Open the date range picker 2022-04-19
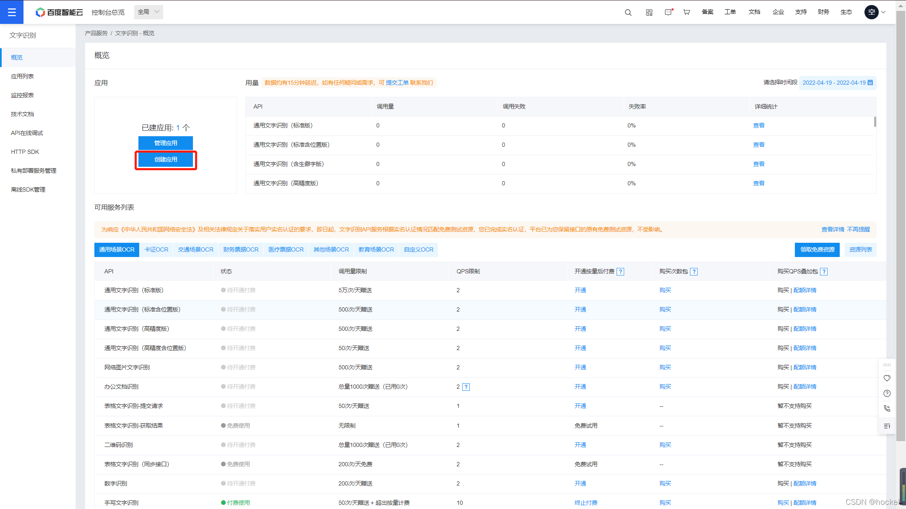Image resolution: width=906 pixels, height=509 pixels. [838, 83]
